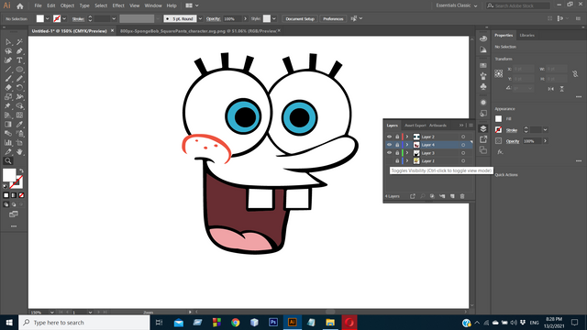Screen dimensions: 587x330
Task: Click Stroke link in Appearance section
Action: (512, 130)
